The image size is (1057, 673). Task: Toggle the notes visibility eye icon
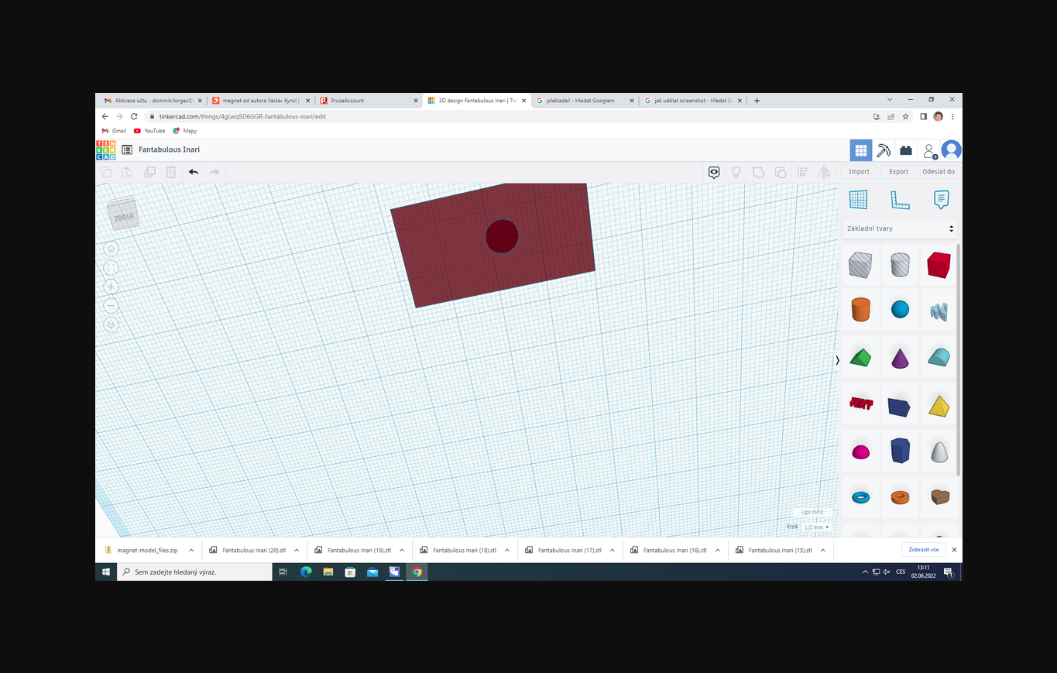(x=714, y=172)
